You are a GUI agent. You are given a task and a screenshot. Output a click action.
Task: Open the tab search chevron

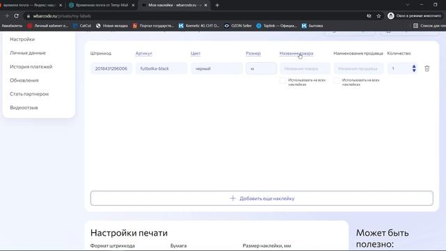[408, 5]
